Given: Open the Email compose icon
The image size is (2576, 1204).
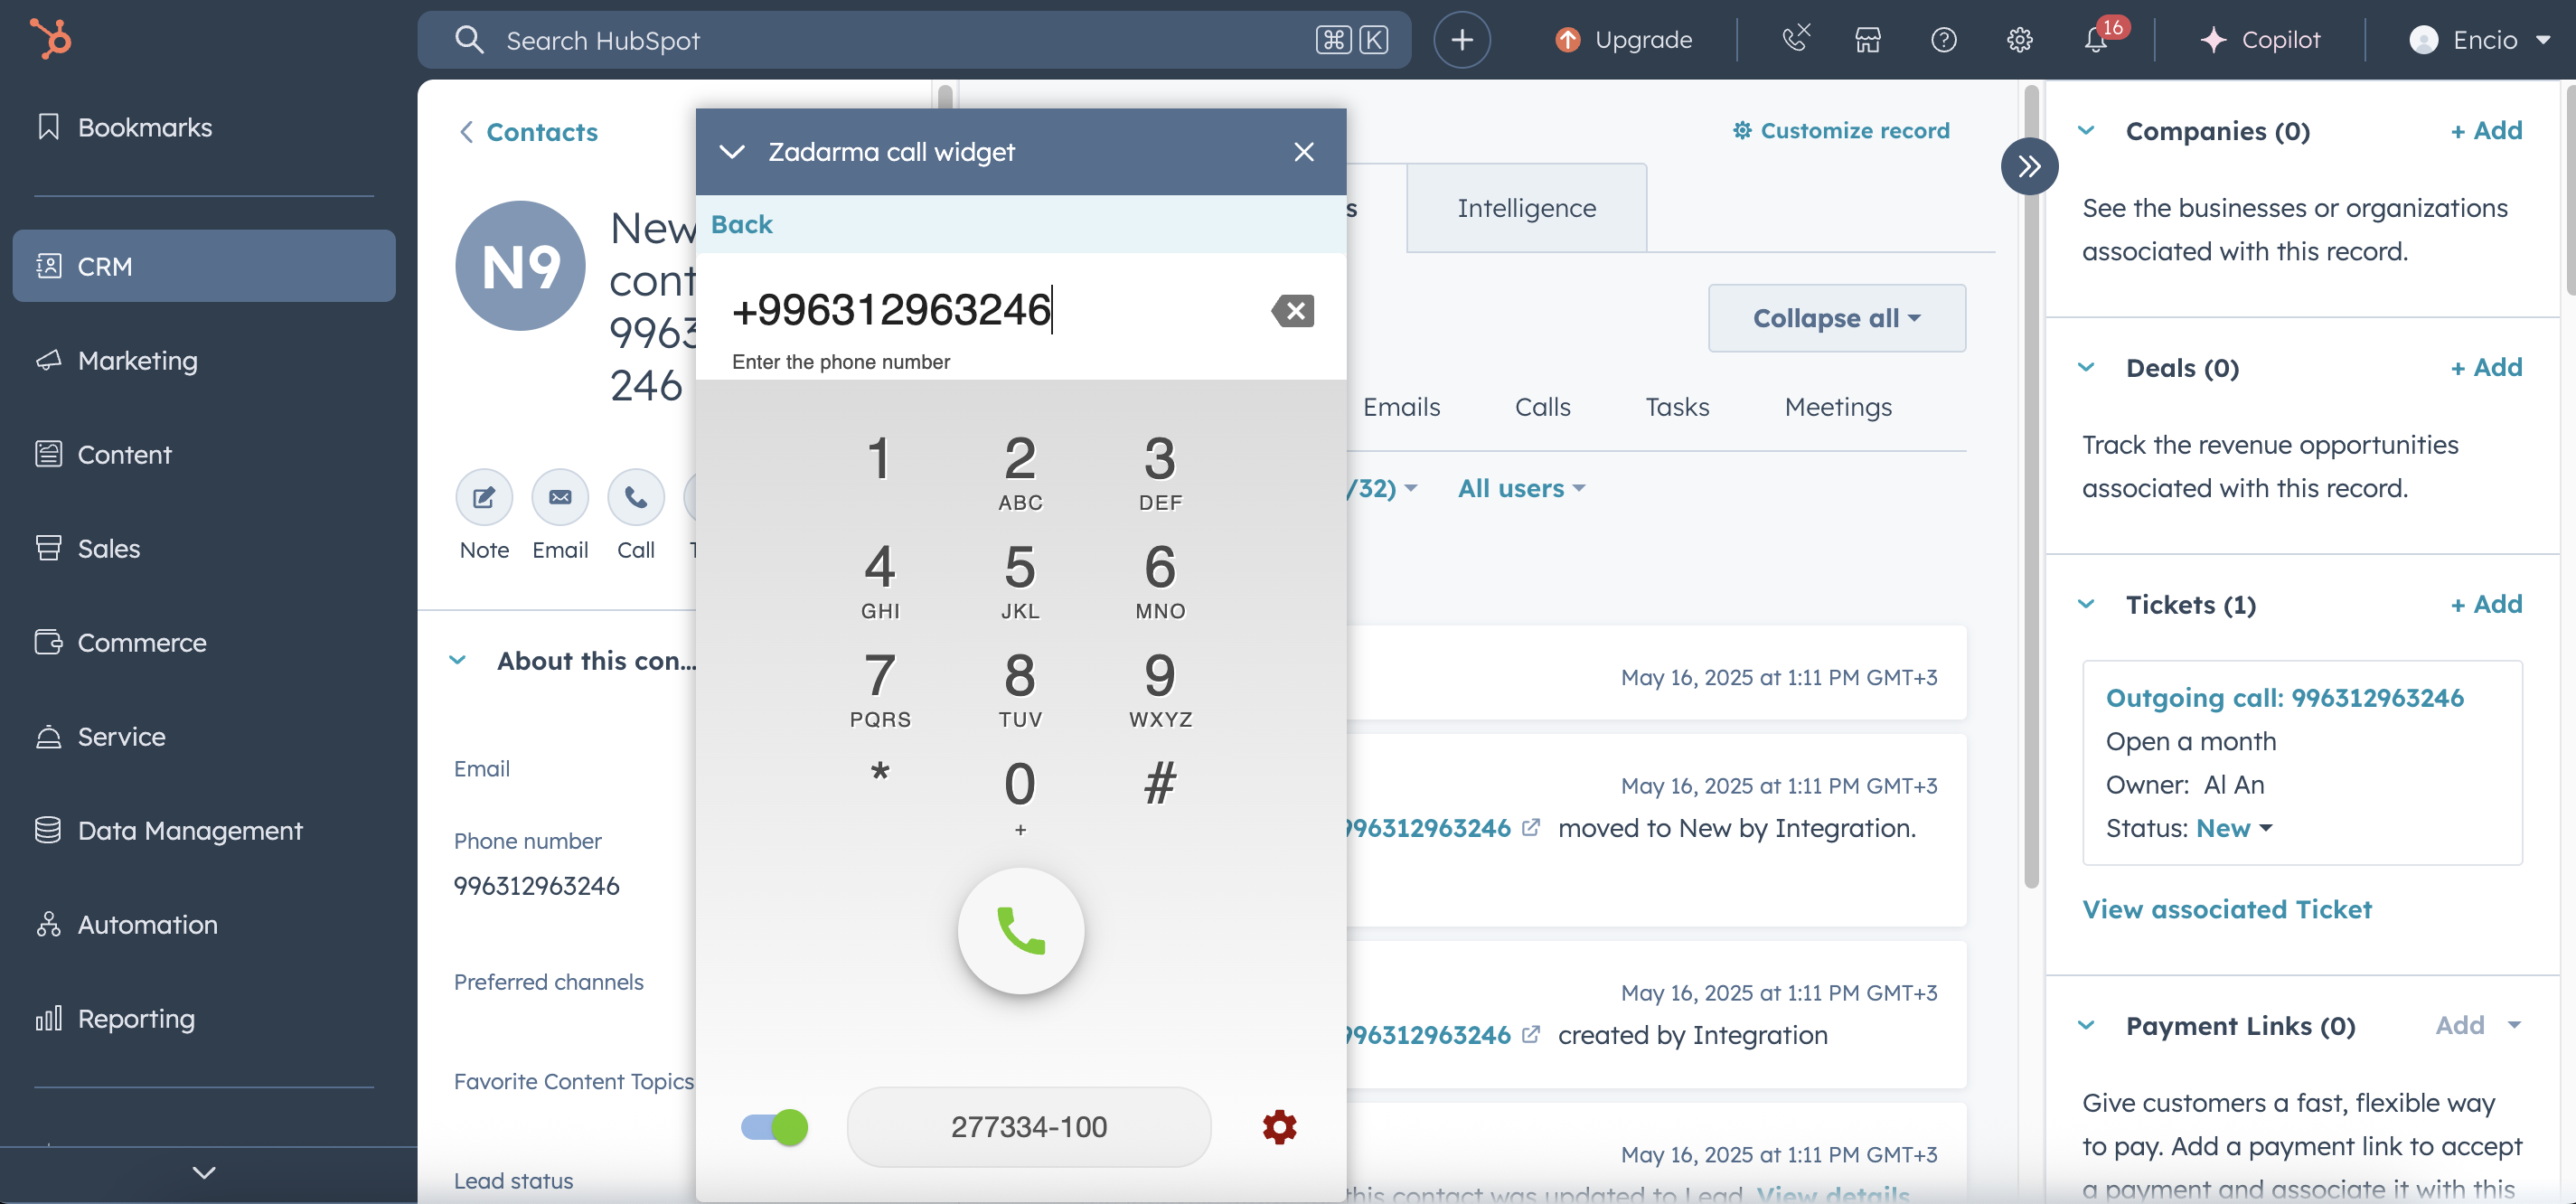Looking at the screenshot, I should [560, 497].
